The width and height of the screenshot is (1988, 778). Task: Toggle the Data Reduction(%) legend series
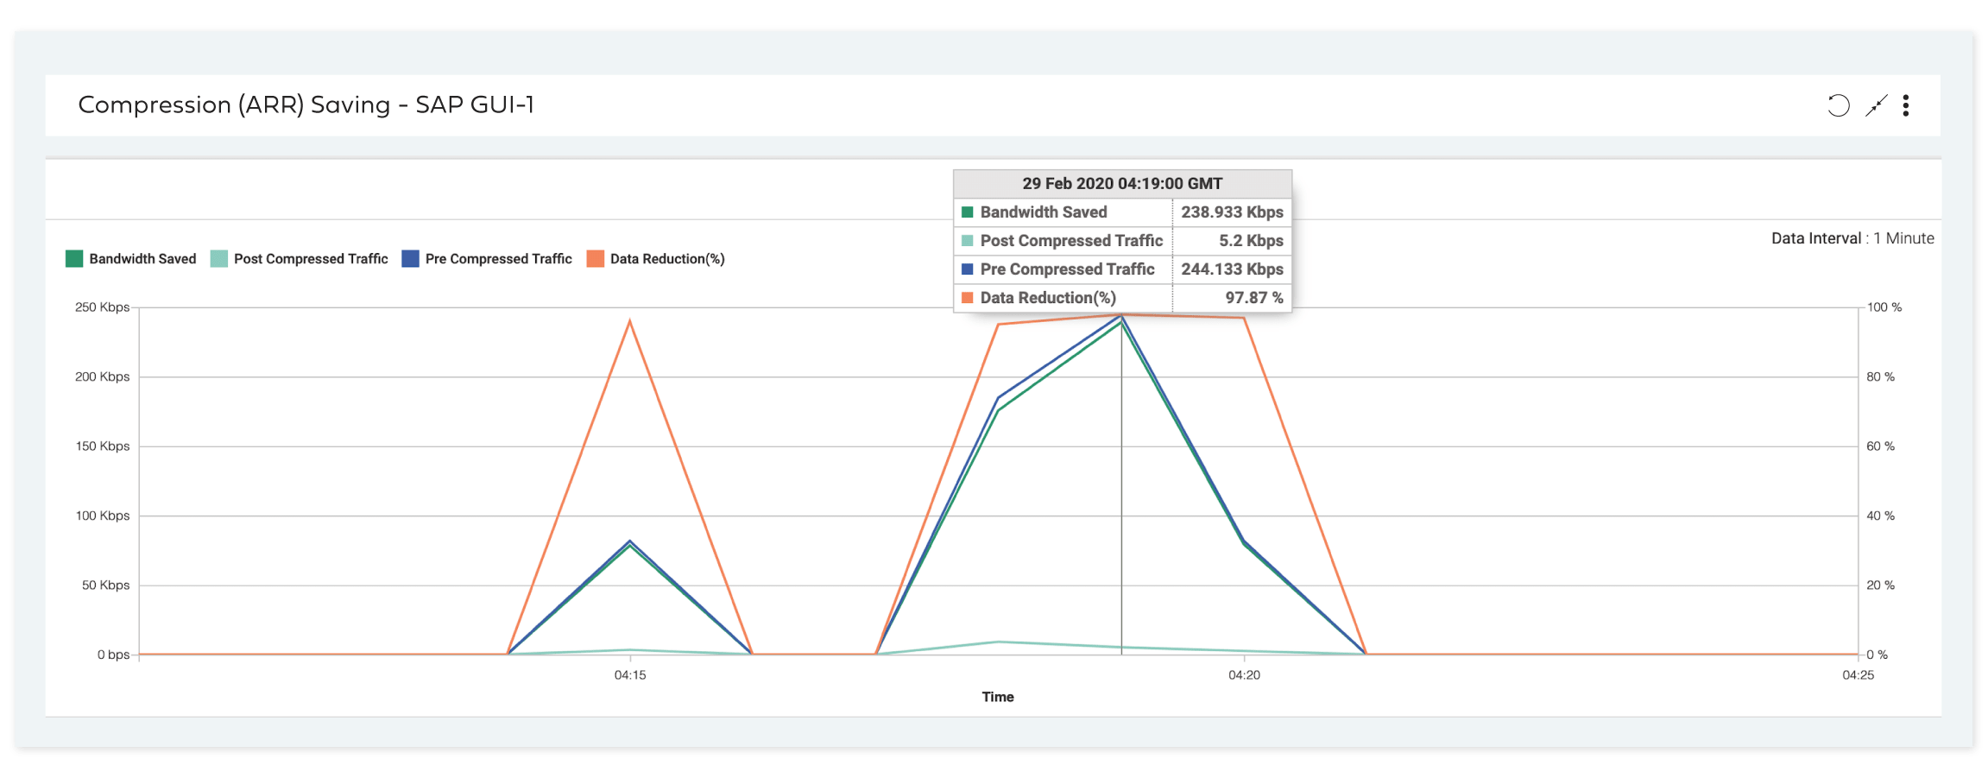coord(656,259)
